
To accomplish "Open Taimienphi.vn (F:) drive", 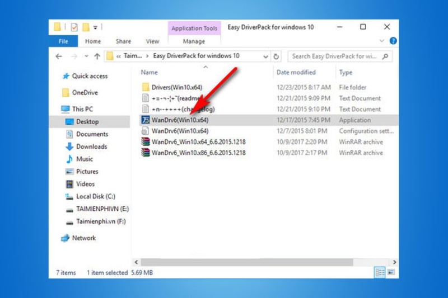I will tap(101, 221).
